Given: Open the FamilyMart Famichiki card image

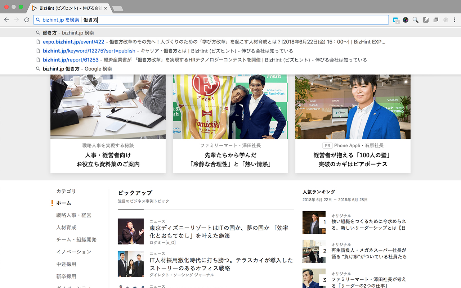Looking at the screenshot, I should (230, 107).
